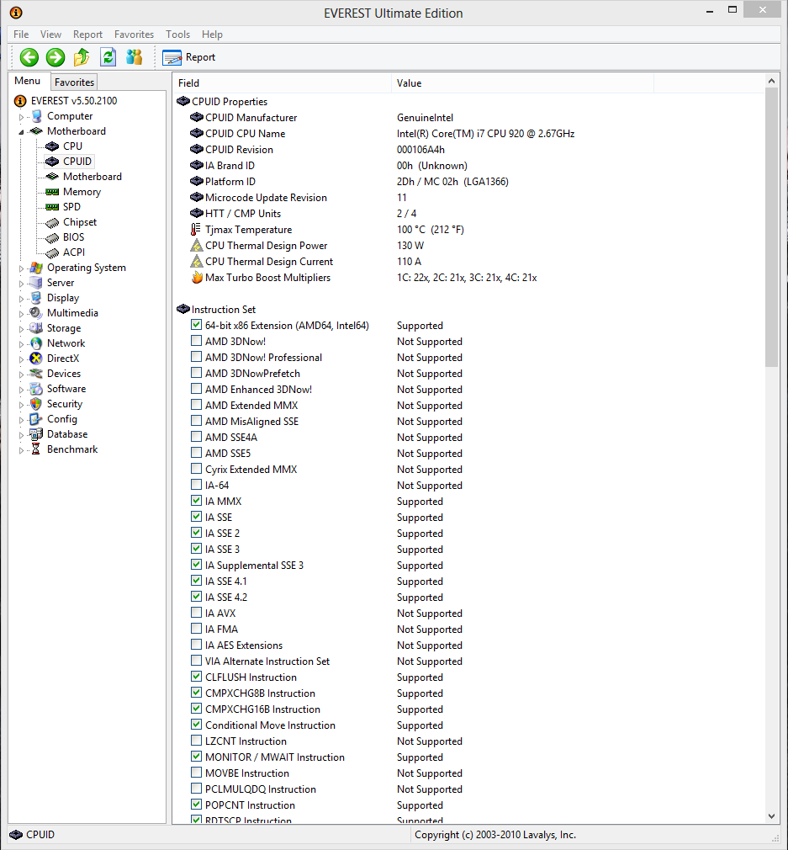Click the Benchmark hourglass icon in tree

(x=36, y=449)
